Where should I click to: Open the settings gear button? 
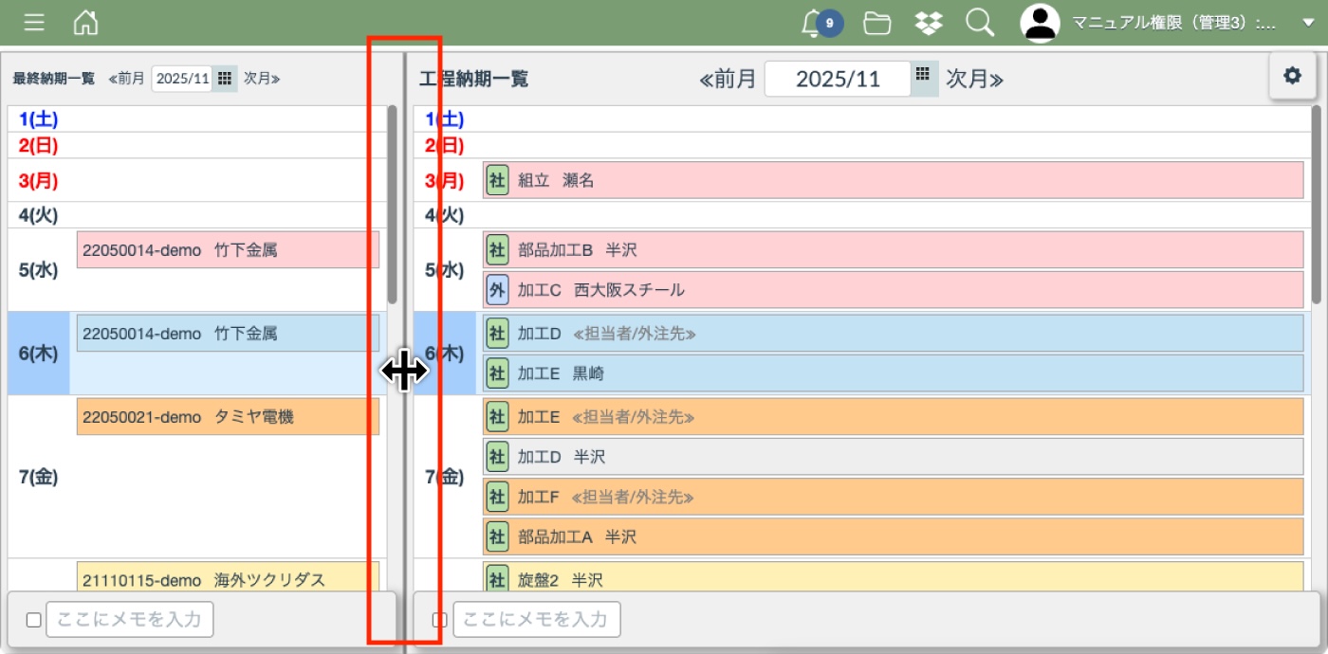(x=1292, y=76)
